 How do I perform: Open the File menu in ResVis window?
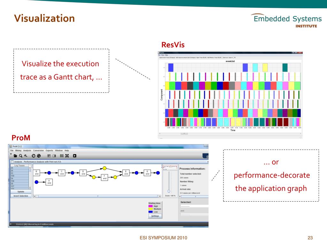(159, 55)
